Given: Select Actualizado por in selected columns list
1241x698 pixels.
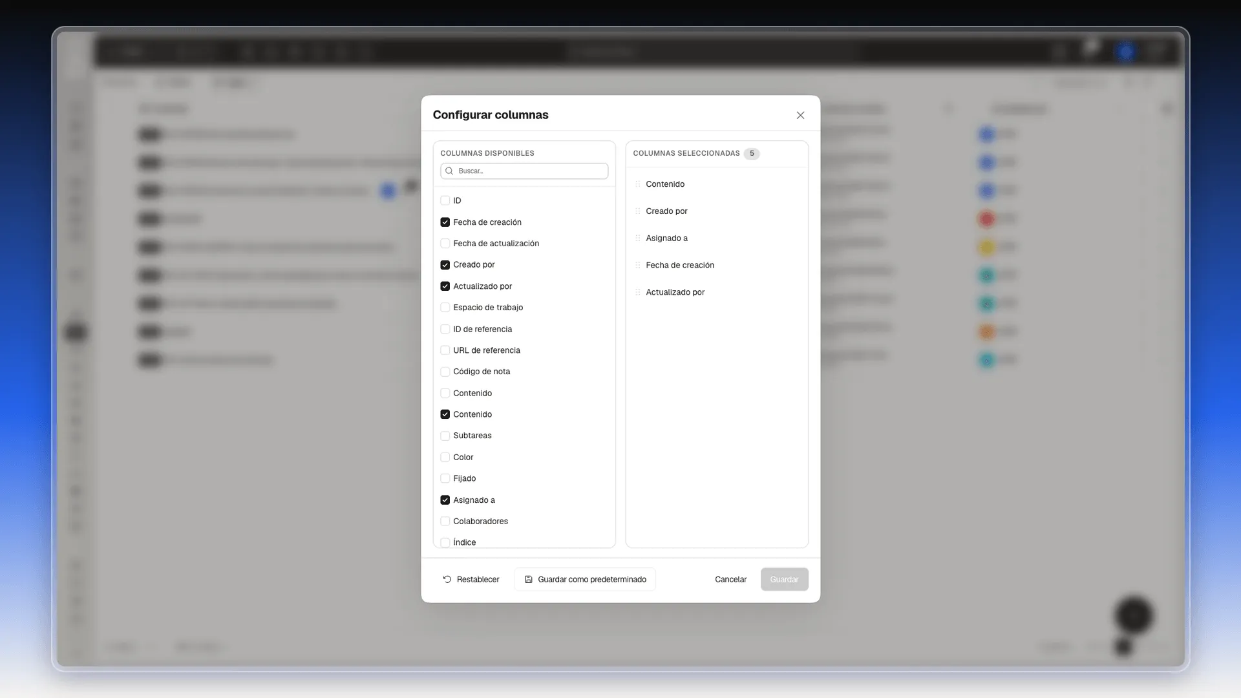Looking at the screenshot, I should pos(717,292).
